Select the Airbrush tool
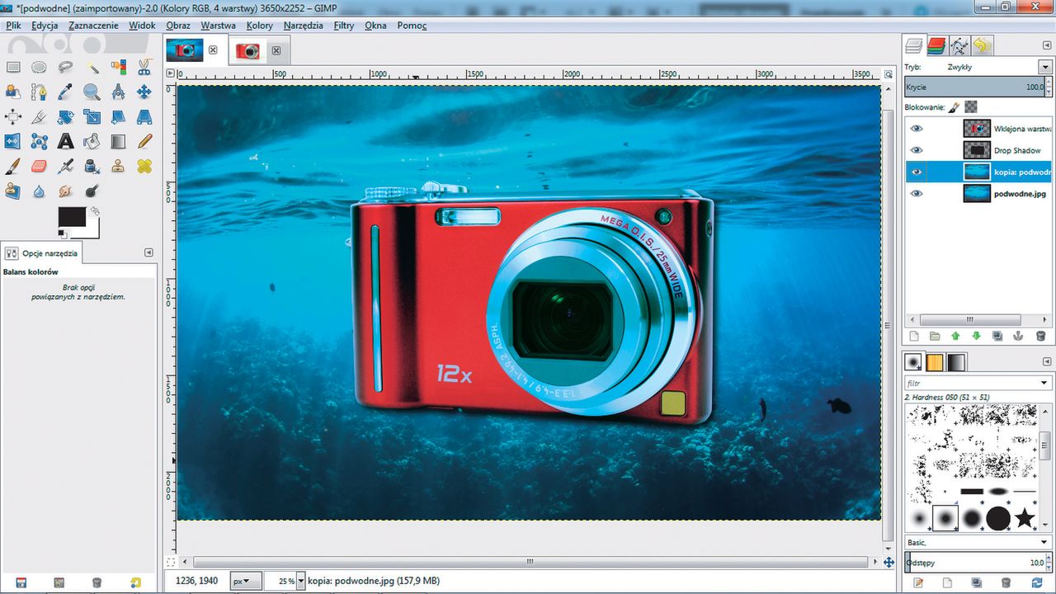The image size is (1056, 594). click(x=65, y=166)
